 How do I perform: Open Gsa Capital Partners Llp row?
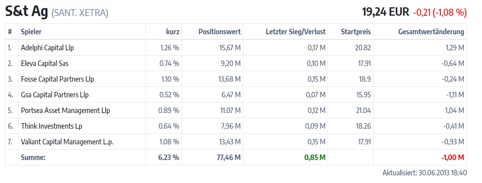pos(55,95)
